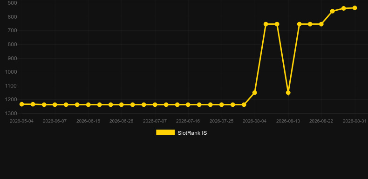Select the data point above 2026-07-25
This screenshot has width=368, height=179.
pyautogui.click(x=222, y=104)
